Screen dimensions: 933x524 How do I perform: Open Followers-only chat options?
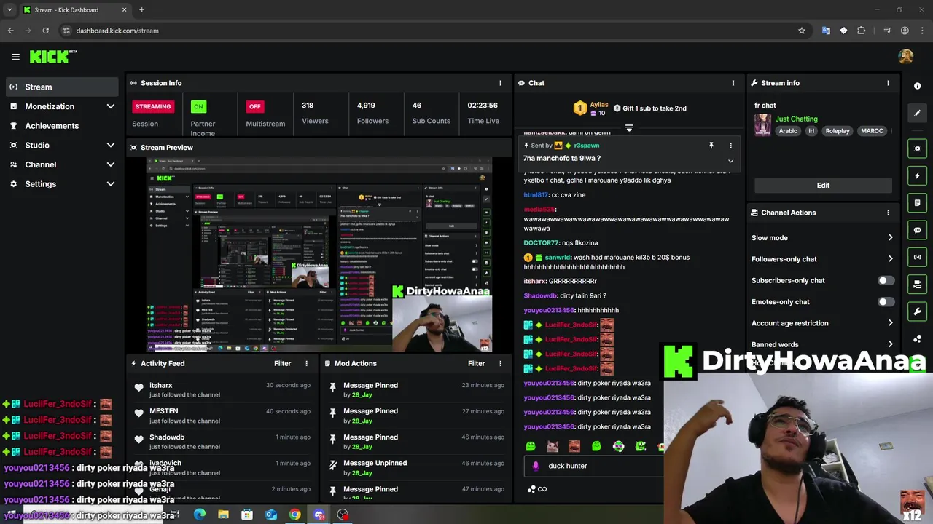pyautogui.click(x=822, y=259)
